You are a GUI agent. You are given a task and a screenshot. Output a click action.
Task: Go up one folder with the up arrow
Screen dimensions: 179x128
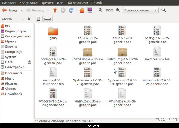(x=55, y=10)
